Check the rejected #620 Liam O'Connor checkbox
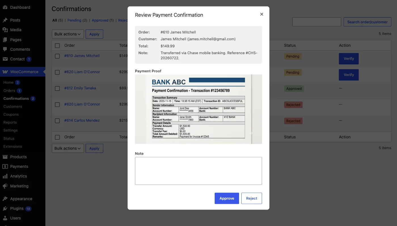Image resolution: width=397 pixels, height=226 pixels. pyautogui.click(x=57, y=105)
